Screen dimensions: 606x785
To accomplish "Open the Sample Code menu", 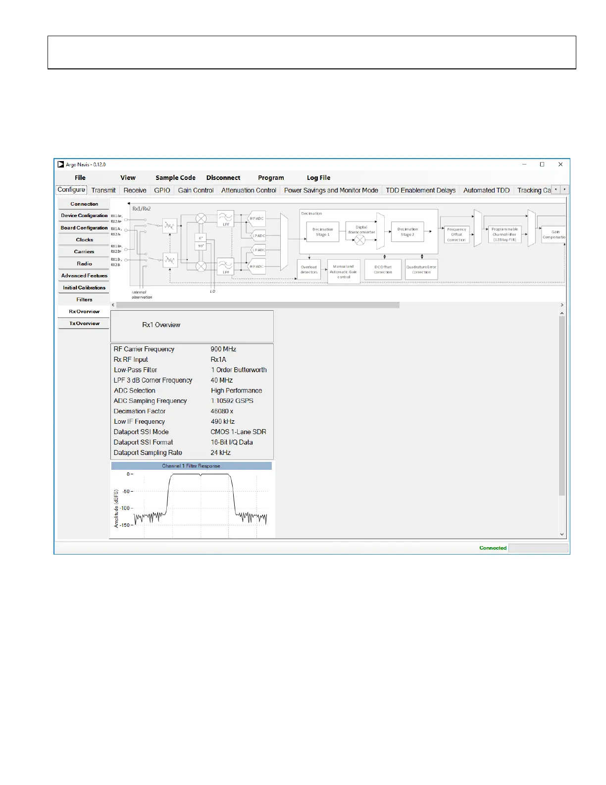I will click(x=175, y=178).
